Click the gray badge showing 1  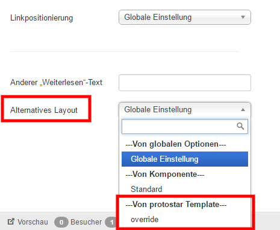(x=111, y=222)
